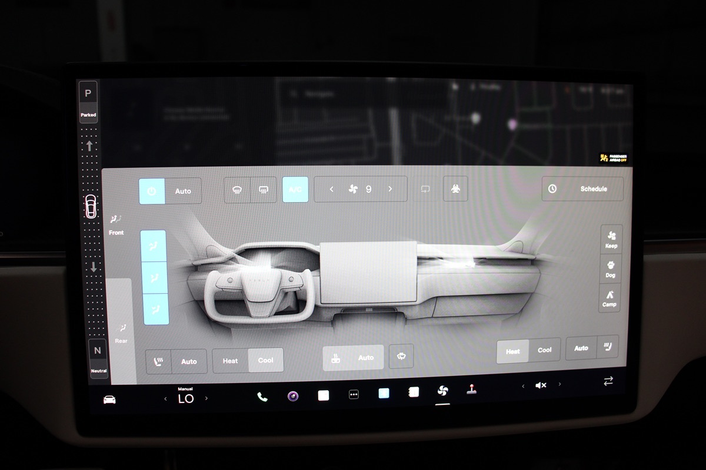Image resolution: width=706 pixels, height=470 pixels.
Task: Turn on the rear window defroster
Action: coord(263,190)
